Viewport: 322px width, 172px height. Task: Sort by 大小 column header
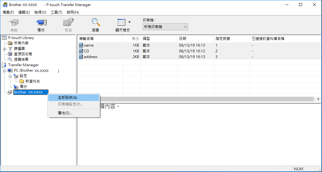coord(132,38)
